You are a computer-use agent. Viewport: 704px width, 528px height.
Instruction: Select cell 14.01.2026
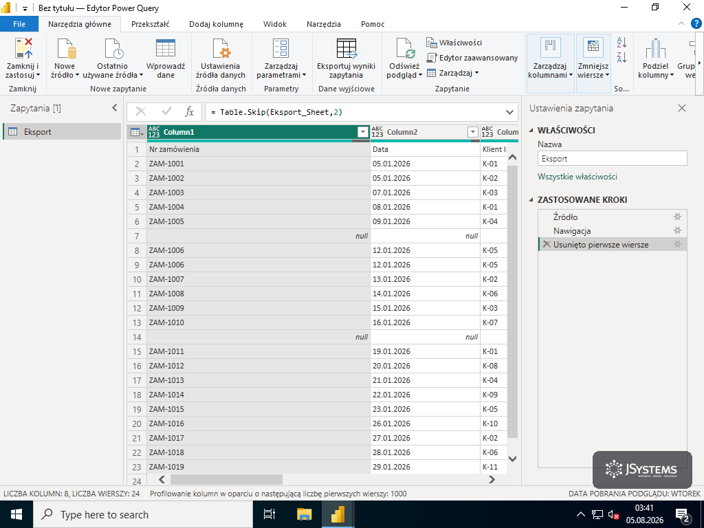coord(425,294)
